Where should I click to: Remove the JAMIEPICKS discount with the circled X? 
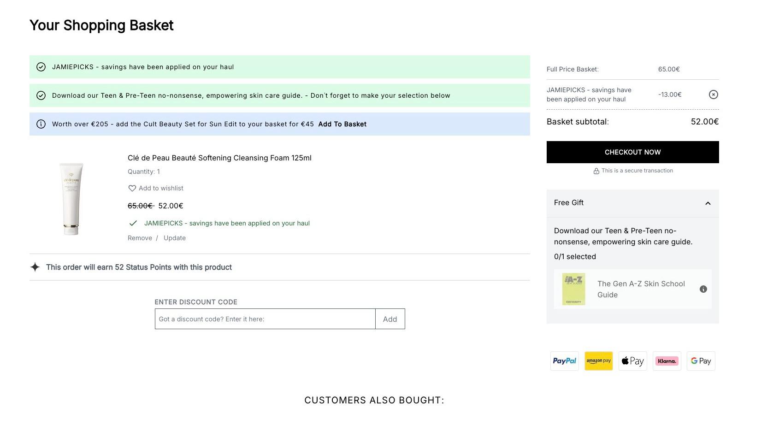tap(713, 95)
